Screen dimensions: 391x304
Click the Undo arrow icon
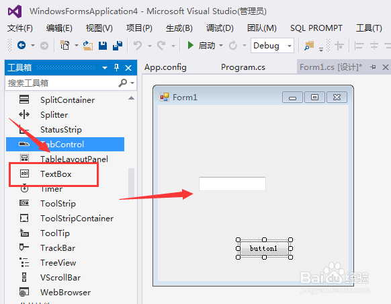(x=138, y=46)
